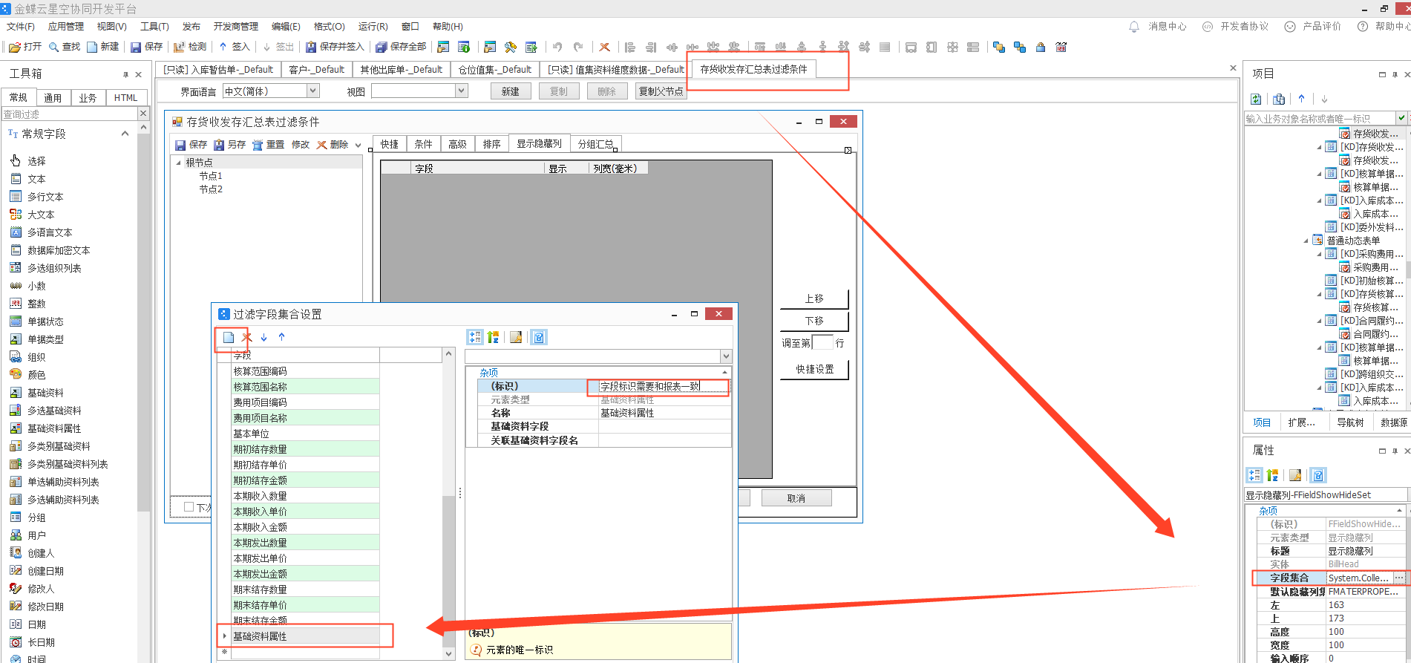Click the 签入 (Check in) up-arrow icon
Viewport: 1411px width, 663px height.
click(x=223, y=47)
